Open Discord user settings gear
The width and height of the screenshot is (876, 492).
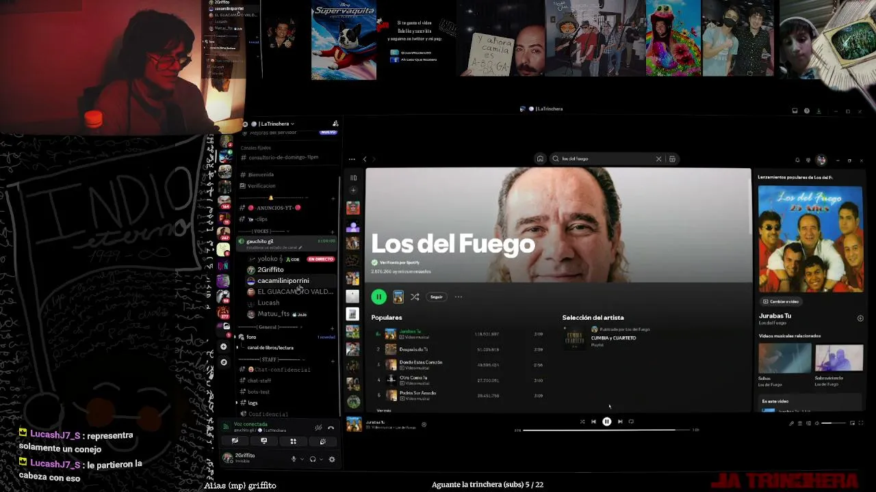[332, 459]
